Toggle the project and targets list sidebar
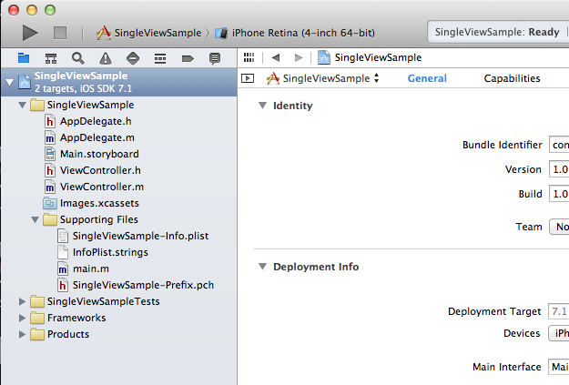Viewport: 569px width, 385px height. [x=248, y=78]
